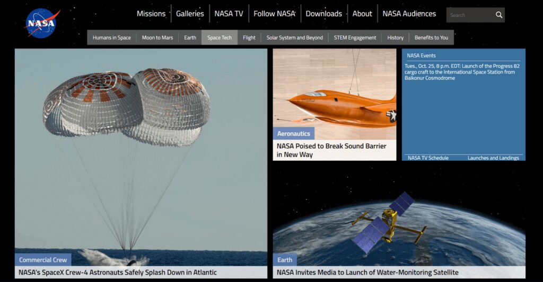
Task: Open the Water-Monitoring Satellite article headline
Action: (x=367, y=272)
